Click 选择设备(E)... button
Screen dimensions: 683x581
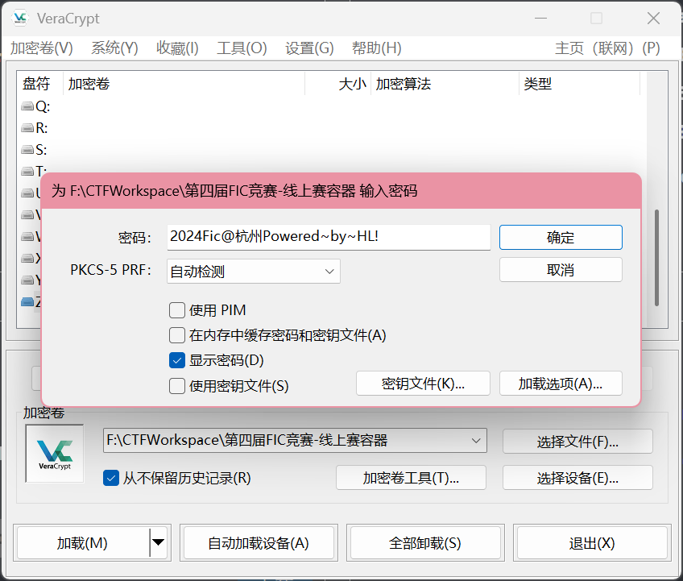577,478
